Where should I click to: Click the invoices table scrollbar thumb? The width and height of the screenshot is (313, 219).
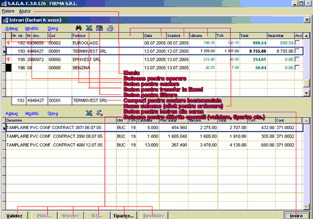pos(307,83)
